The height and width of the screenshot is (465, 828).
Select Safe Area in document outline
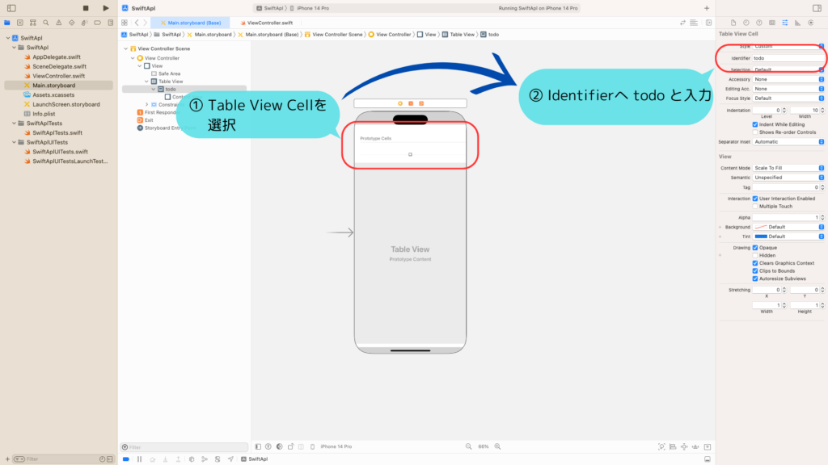click(169, 73)
